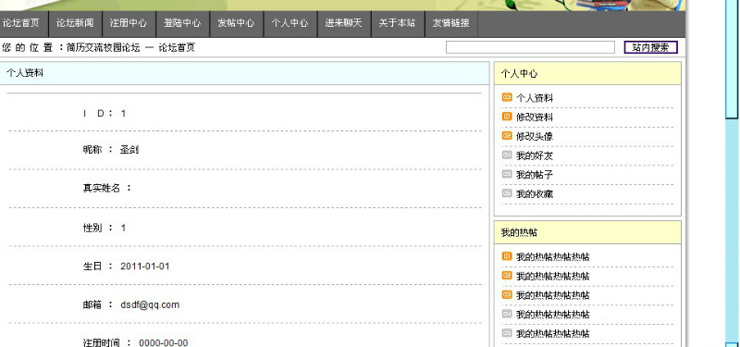
Task: Click the 论坛首页 breadcrumb link
Action: click(x=177, y=48)
